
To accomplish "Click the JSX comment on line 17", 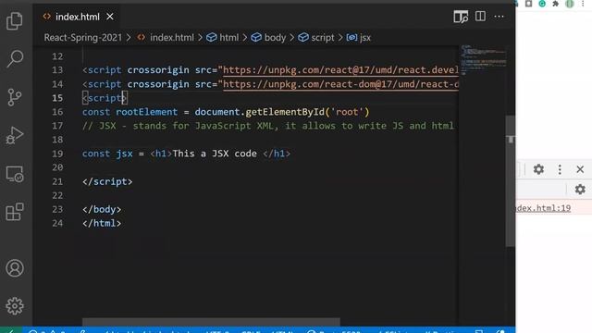I will pos(268,126).
